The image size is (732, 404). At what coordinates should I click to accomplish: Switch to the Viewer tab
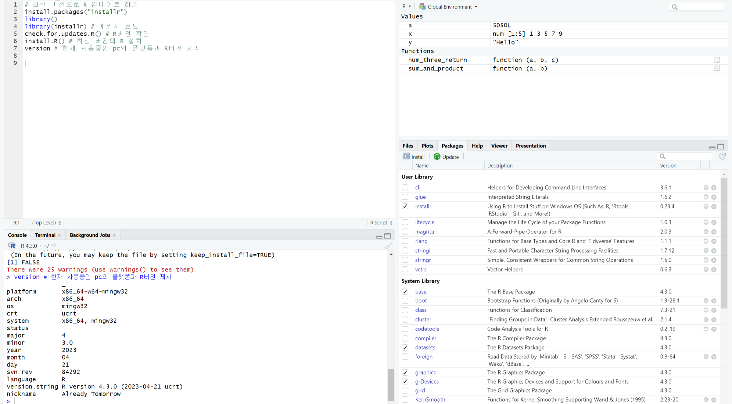pos(499,146)
